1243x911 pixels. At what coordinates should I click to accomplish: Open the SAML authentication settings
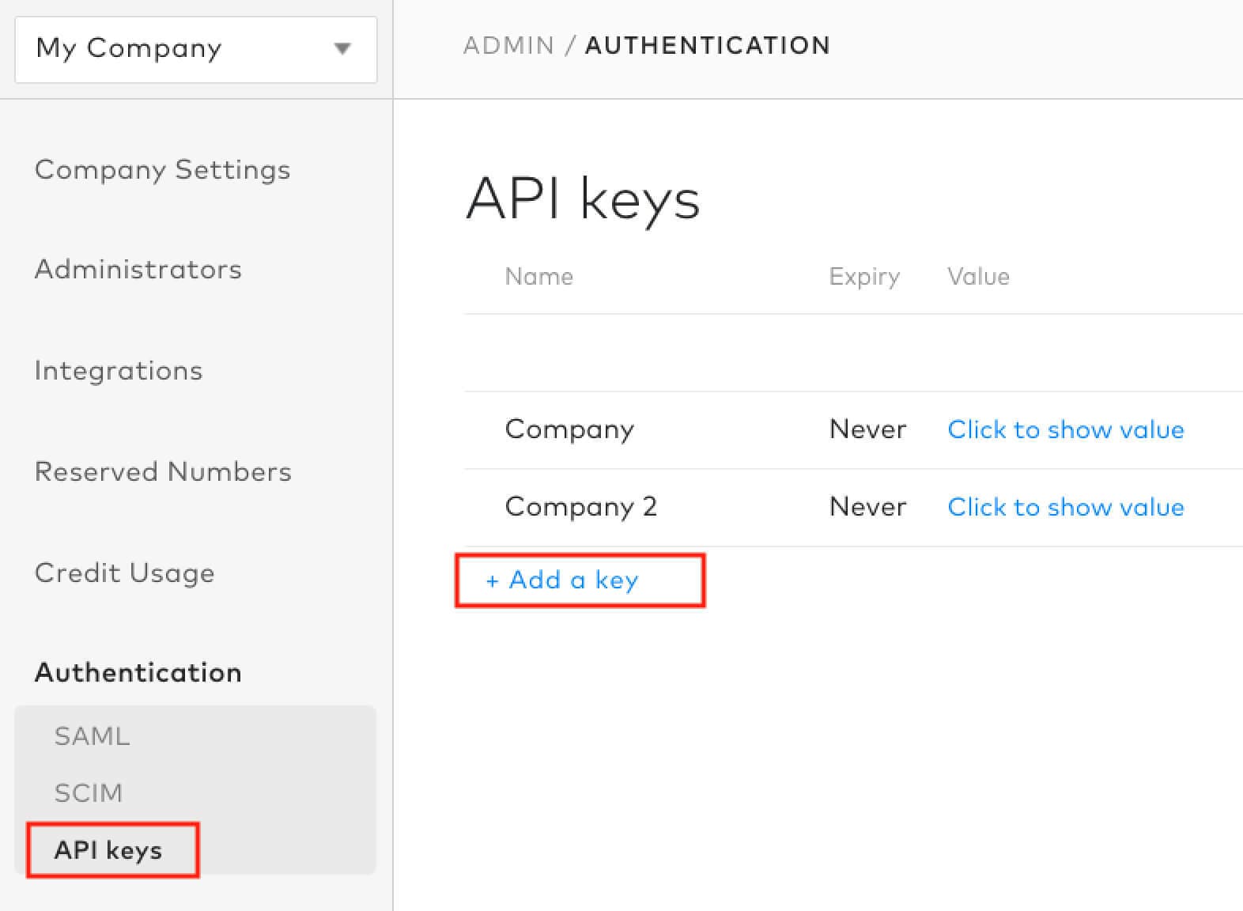[92, 736]
